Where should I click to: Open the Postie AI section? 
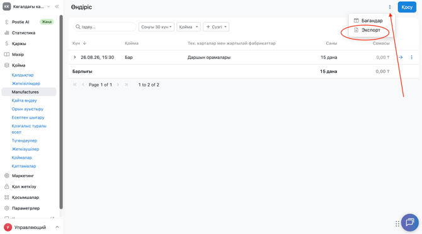(x=20, y=22)
